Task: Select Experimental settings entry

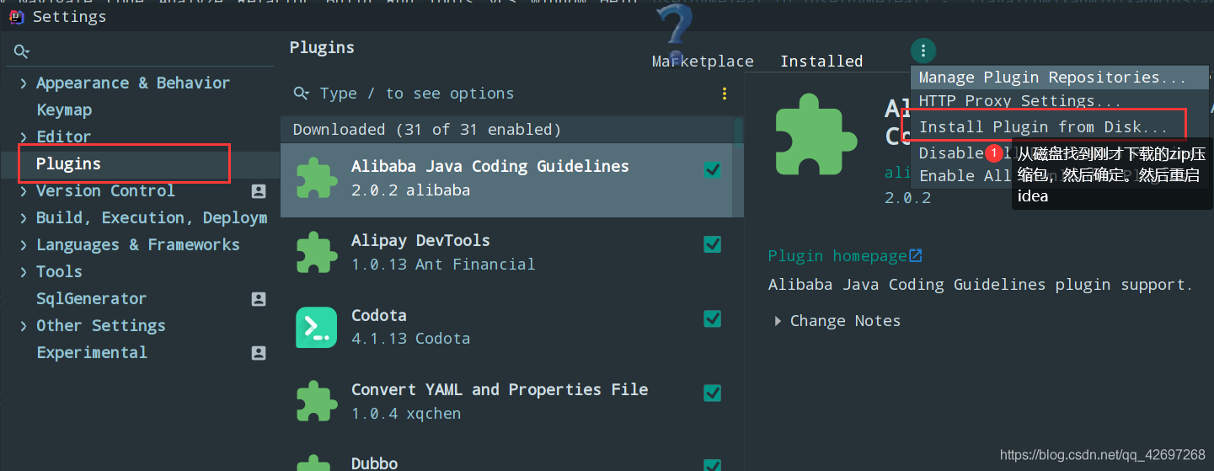Action: [92, 353]
